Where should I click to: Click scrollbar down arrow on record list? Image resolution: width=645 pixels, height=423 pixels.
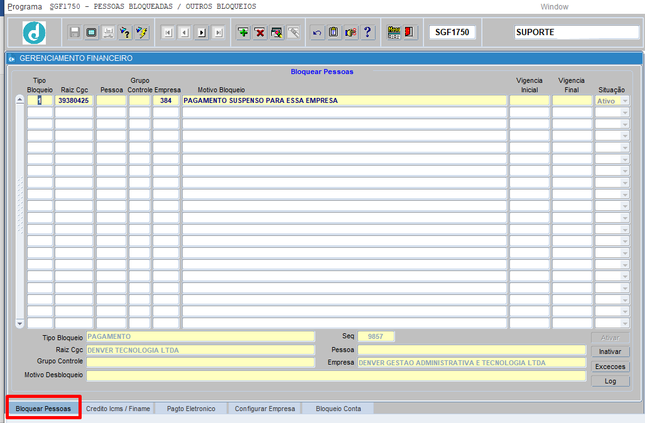[x=20, y=323]
